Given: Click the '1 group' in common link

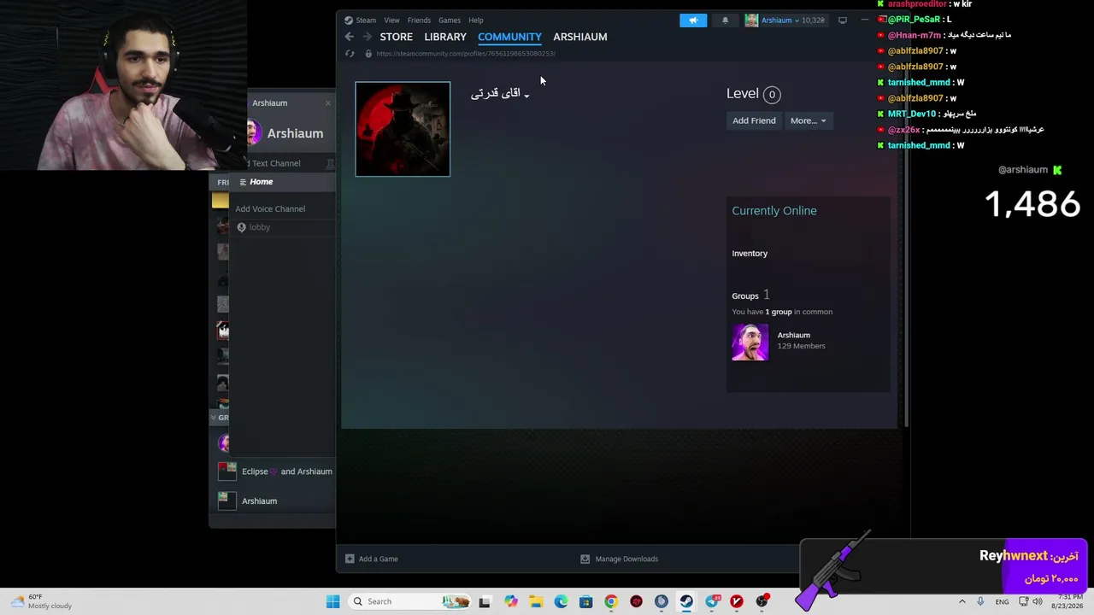Looking at the screenshot, I should pos(779,312).
